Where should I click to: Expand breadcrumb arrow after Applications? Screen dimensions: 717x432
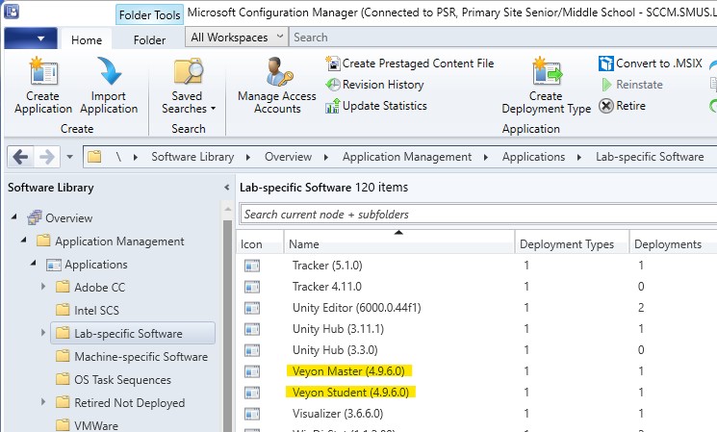pyautogui.click(x=579, y=157)
